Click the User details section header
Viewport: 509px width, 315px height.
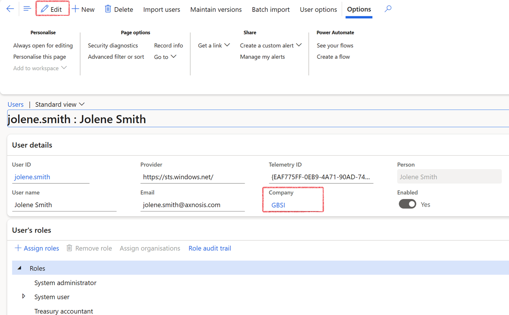(x=32, y=145)
